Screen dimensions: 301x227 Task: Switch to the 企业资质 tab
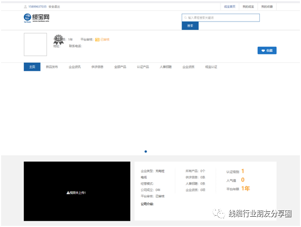coord(188,67)
